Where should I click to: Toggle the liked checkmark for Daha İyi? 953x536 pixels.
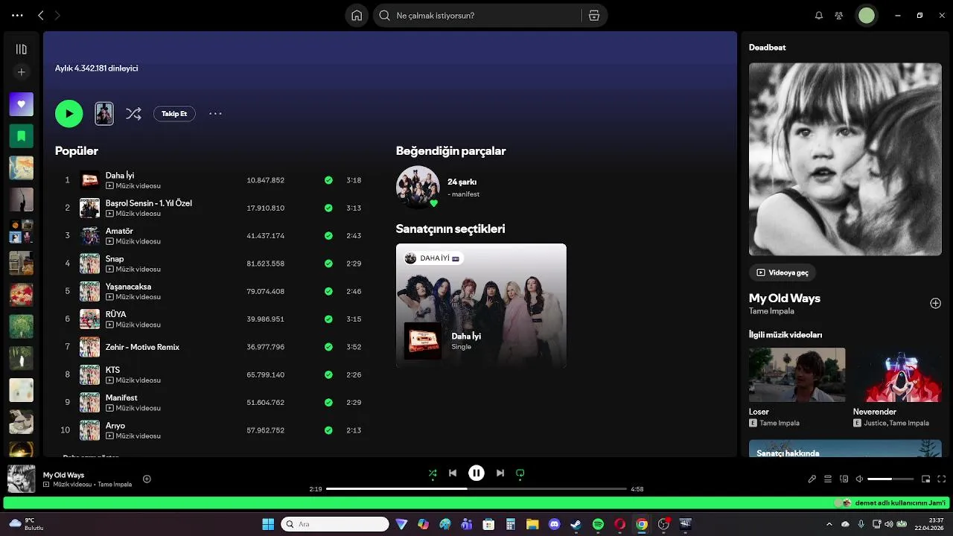click(328, 180)
